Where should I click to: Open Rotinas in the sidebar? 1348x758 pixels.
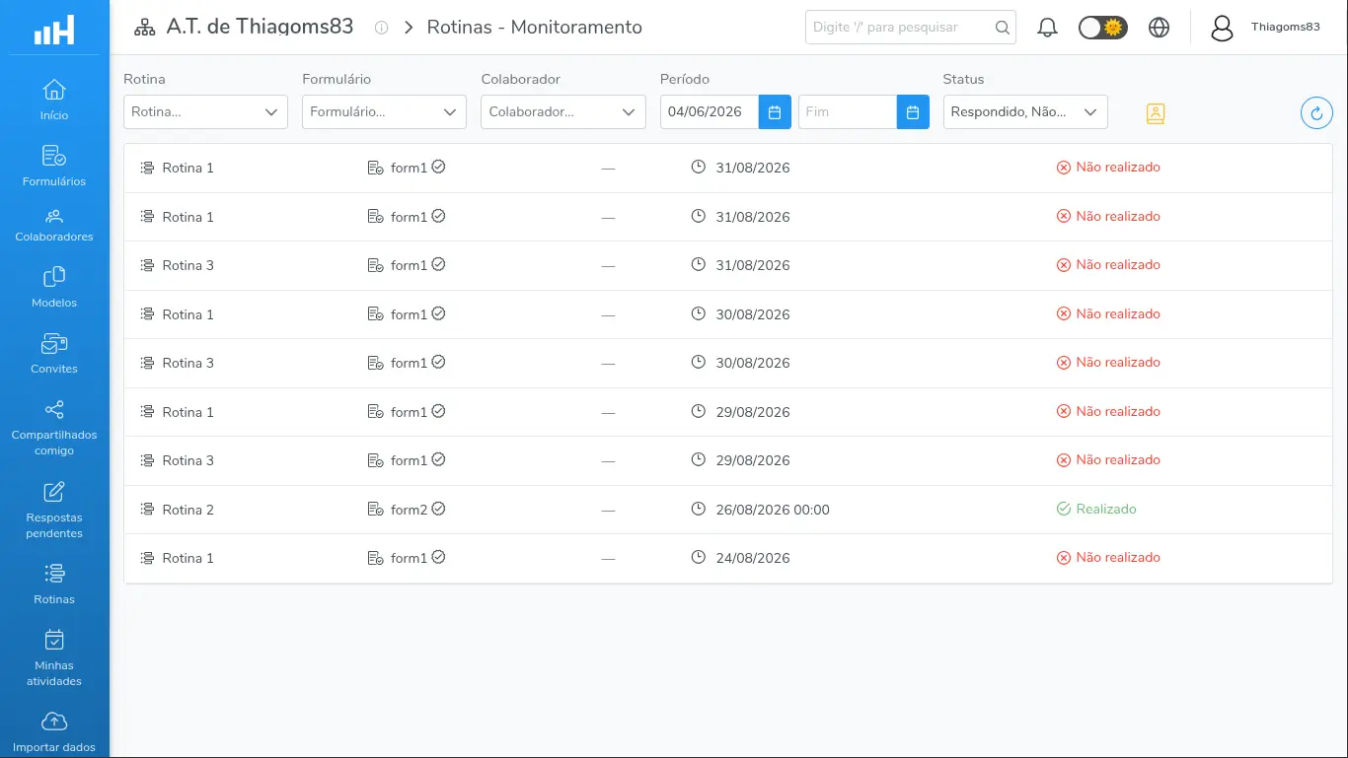pos(54,584)
